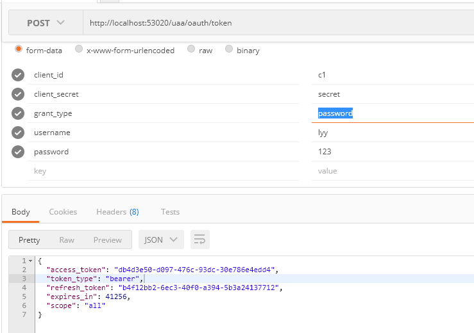Uncheck the client_secret row checkmark
This screenshot has height=333, width=474.
tap(18, 94)
